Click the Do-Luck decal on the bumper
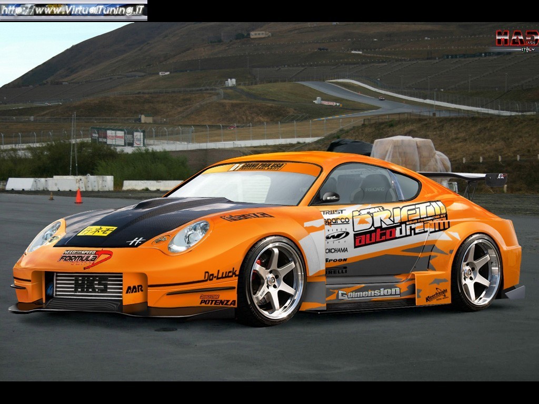This screenshot has width=539, height=404. coord(221,275)
